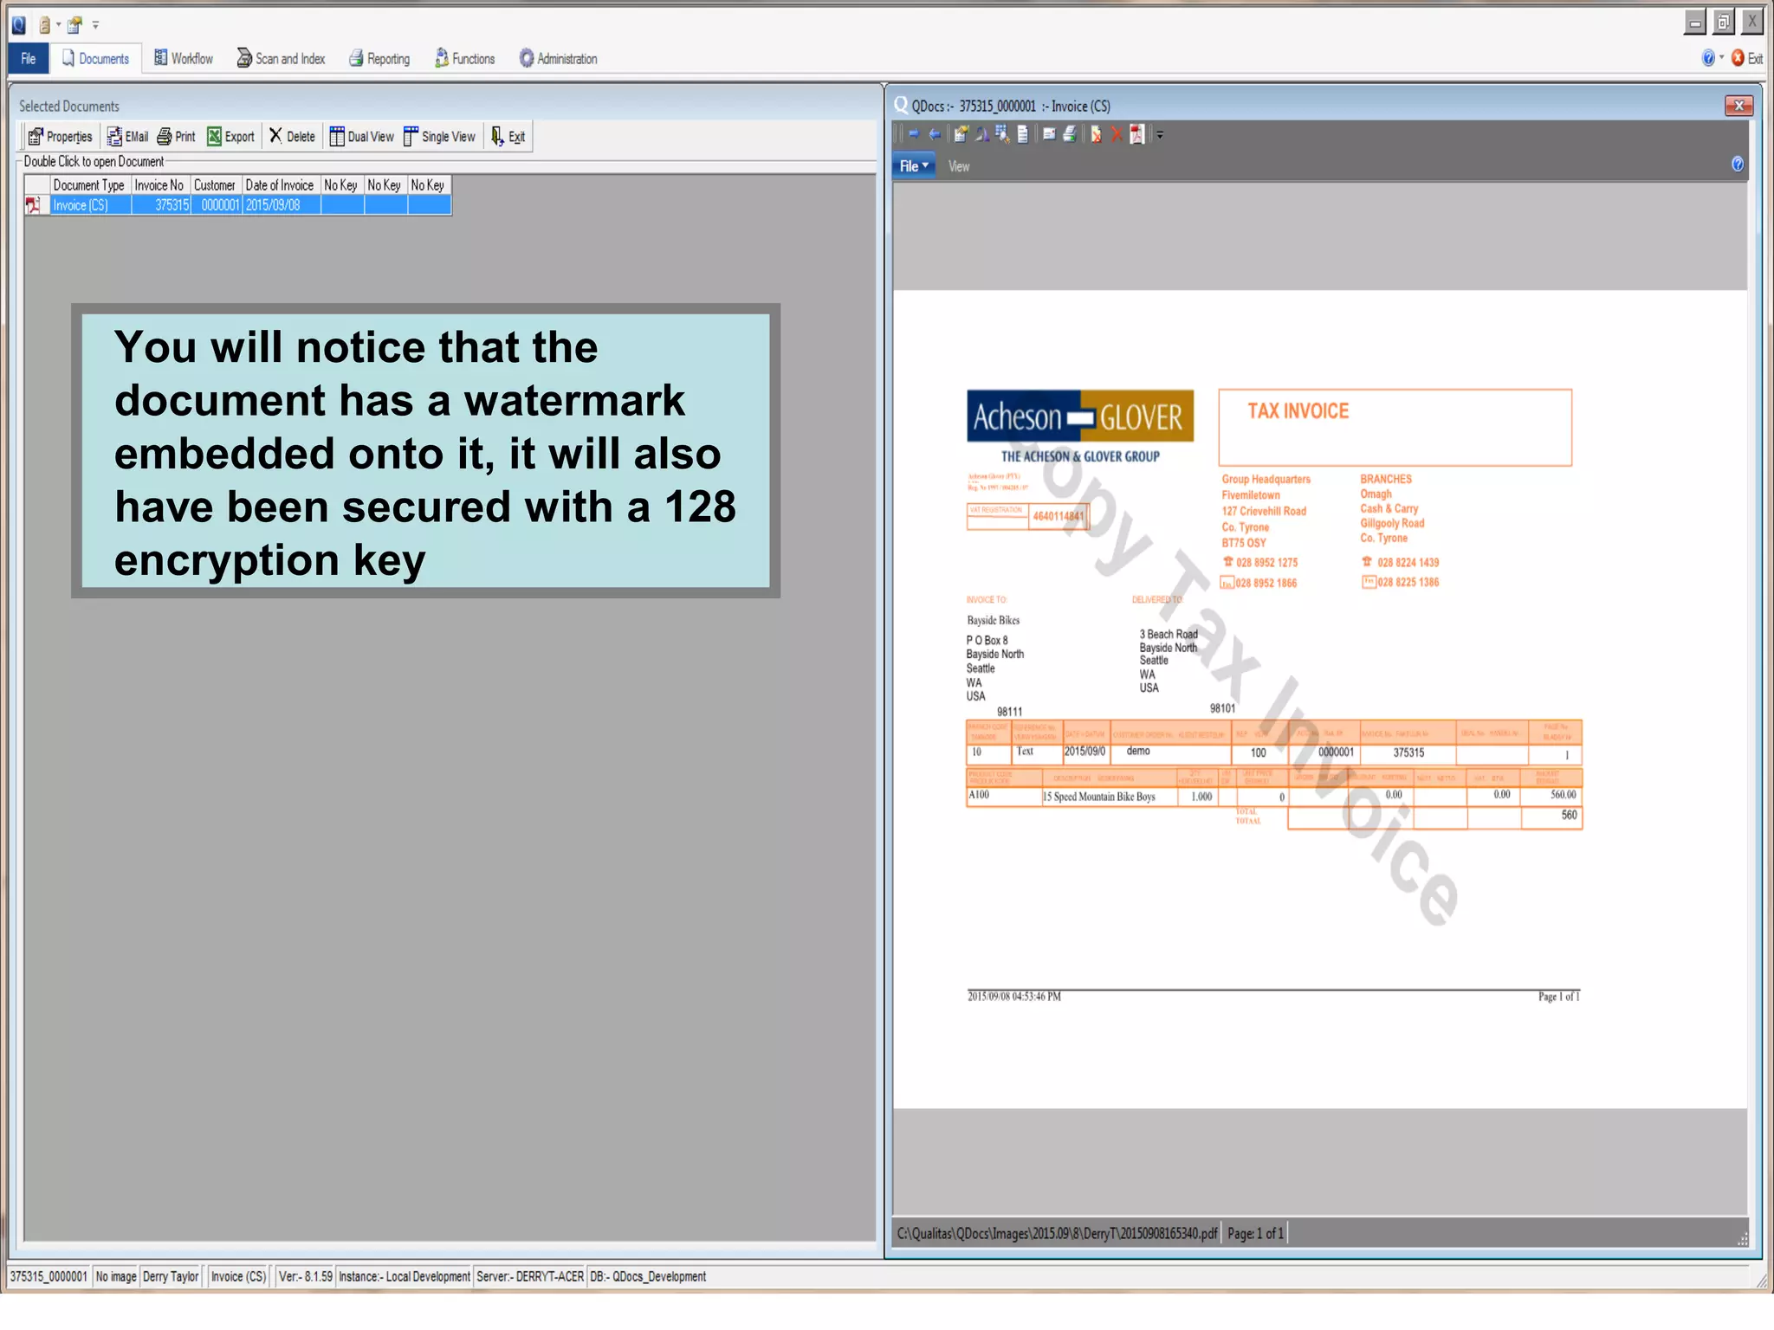Screen dimensions: 1774x1330
Task: Switch to the Scan and Index tab
Action: click(x=282, y=59)
